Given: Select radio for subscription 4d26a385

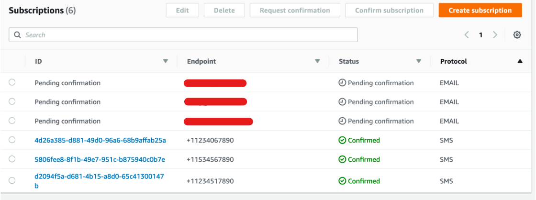Looking at the screenshot, I should point(12,140).
